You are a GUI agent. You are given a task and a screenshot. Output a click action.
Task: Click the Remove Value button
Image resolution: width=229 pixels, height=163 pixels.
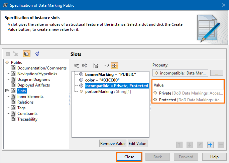pos(113,144)
